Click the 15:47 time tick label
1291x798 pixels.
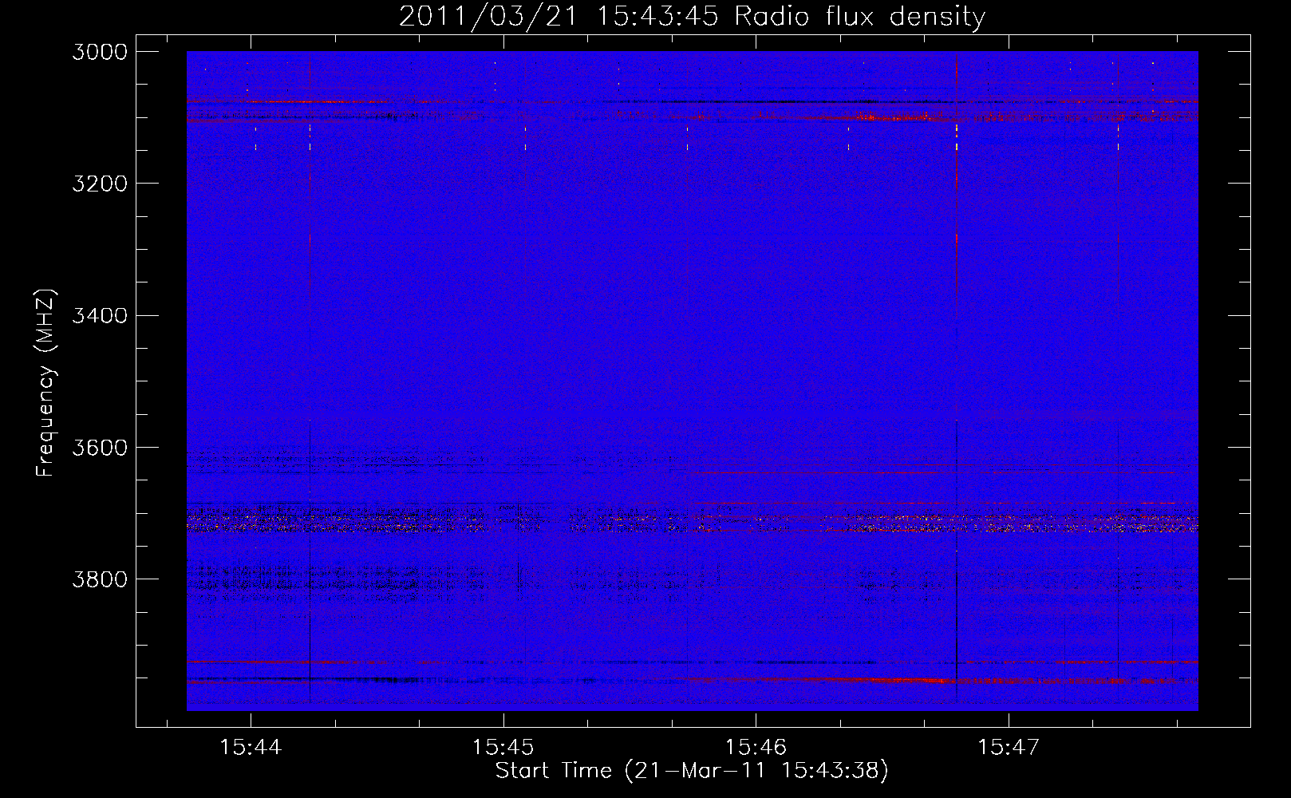point(1009,748)
